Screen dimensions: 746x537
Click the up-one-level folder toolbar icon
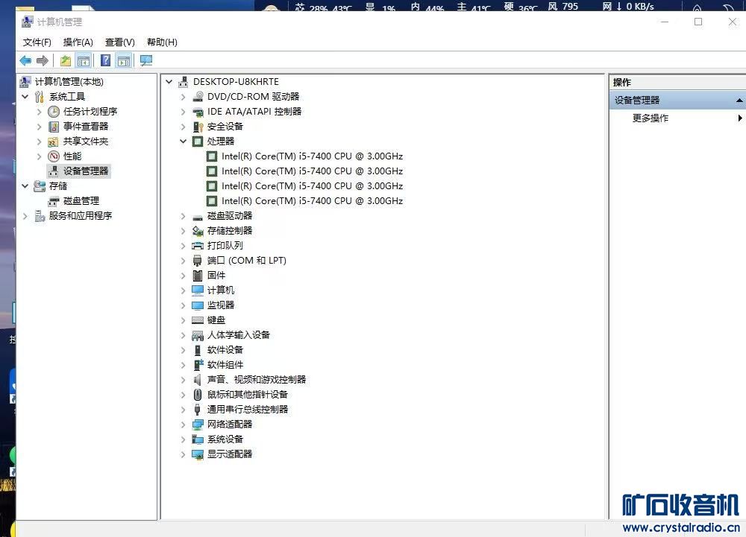tap(66, 61)
